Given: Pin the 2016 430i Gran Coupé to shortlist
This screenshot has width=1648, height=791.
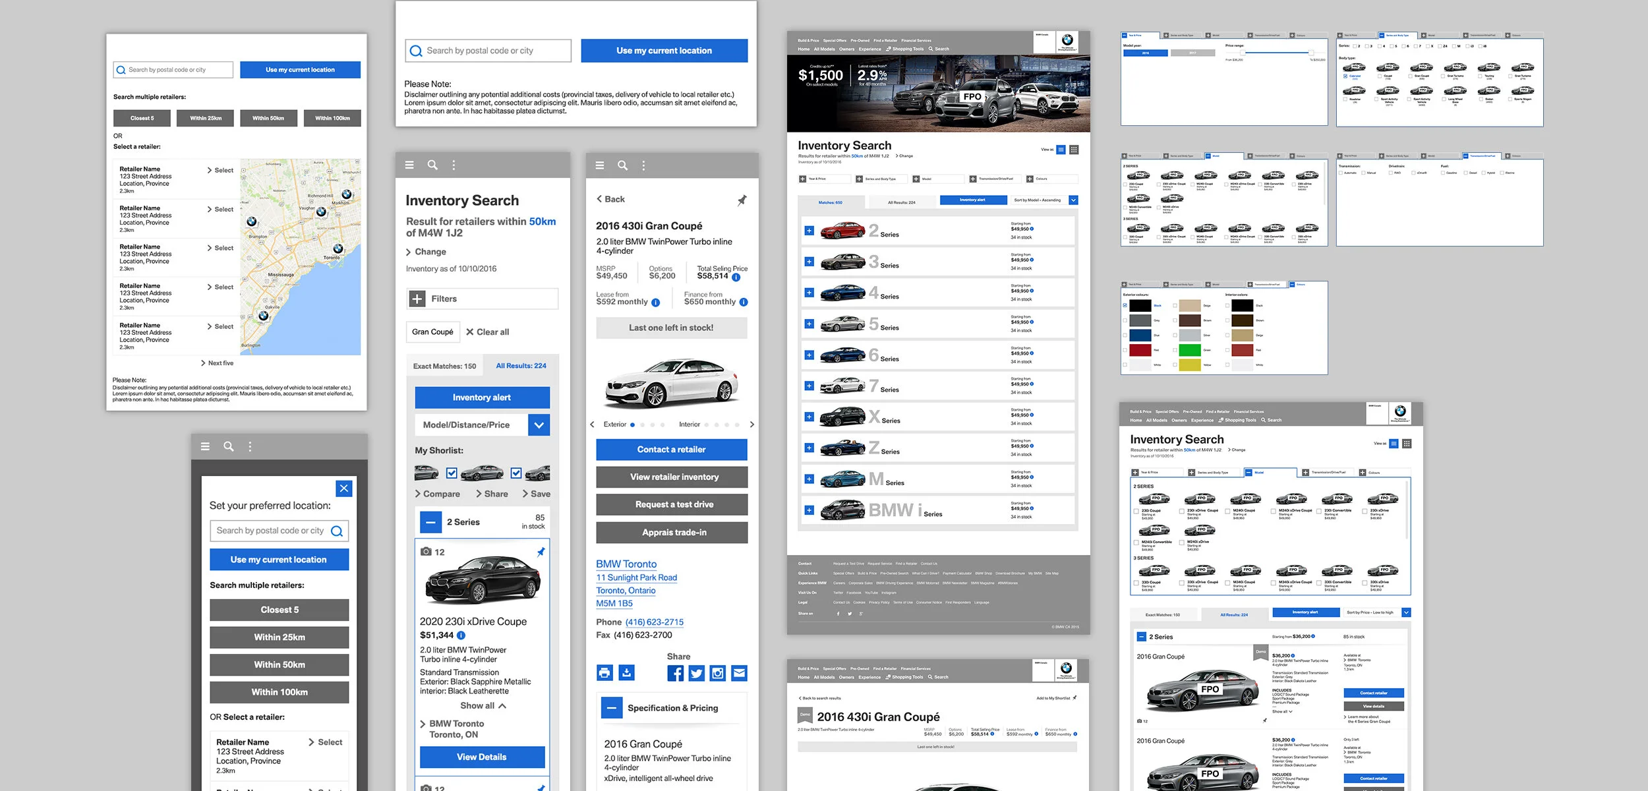Looking at the screenshot, I should pyautogui.click(x=742, y=200).
